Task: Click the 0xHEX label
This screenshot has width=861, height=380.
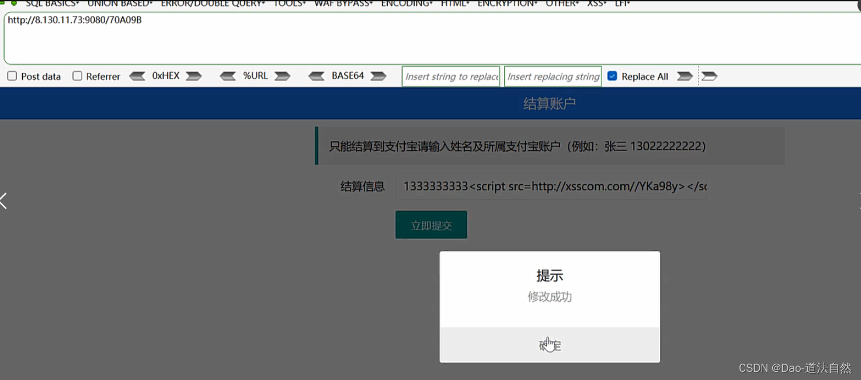Action: pyautogui.click(x=166, y=76)
